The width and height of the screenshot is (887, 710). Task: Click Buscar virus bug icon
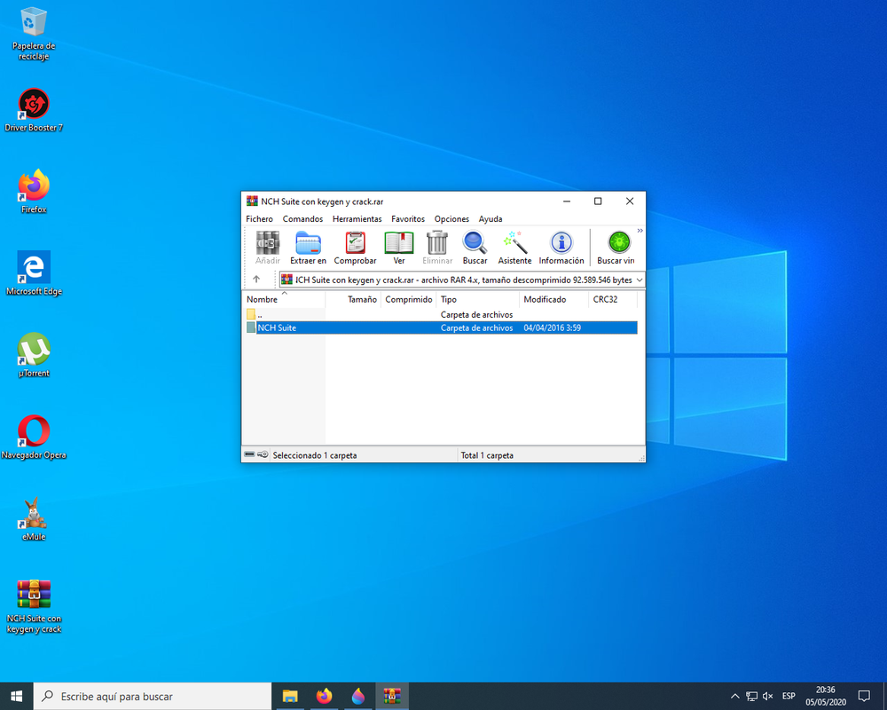[x=616, y=248]
